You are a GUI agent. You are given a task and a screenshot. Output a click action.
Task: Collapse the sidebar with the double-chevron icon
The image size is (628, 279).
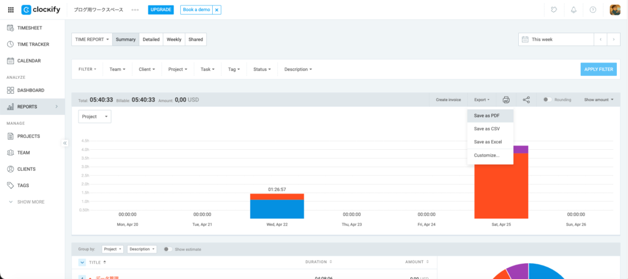coord(64,143)
